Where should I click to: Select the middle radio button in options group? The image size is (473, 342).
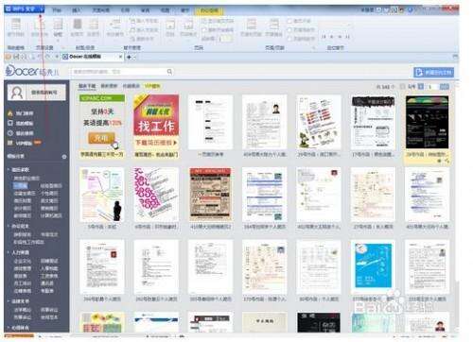[x=289, y=30]
